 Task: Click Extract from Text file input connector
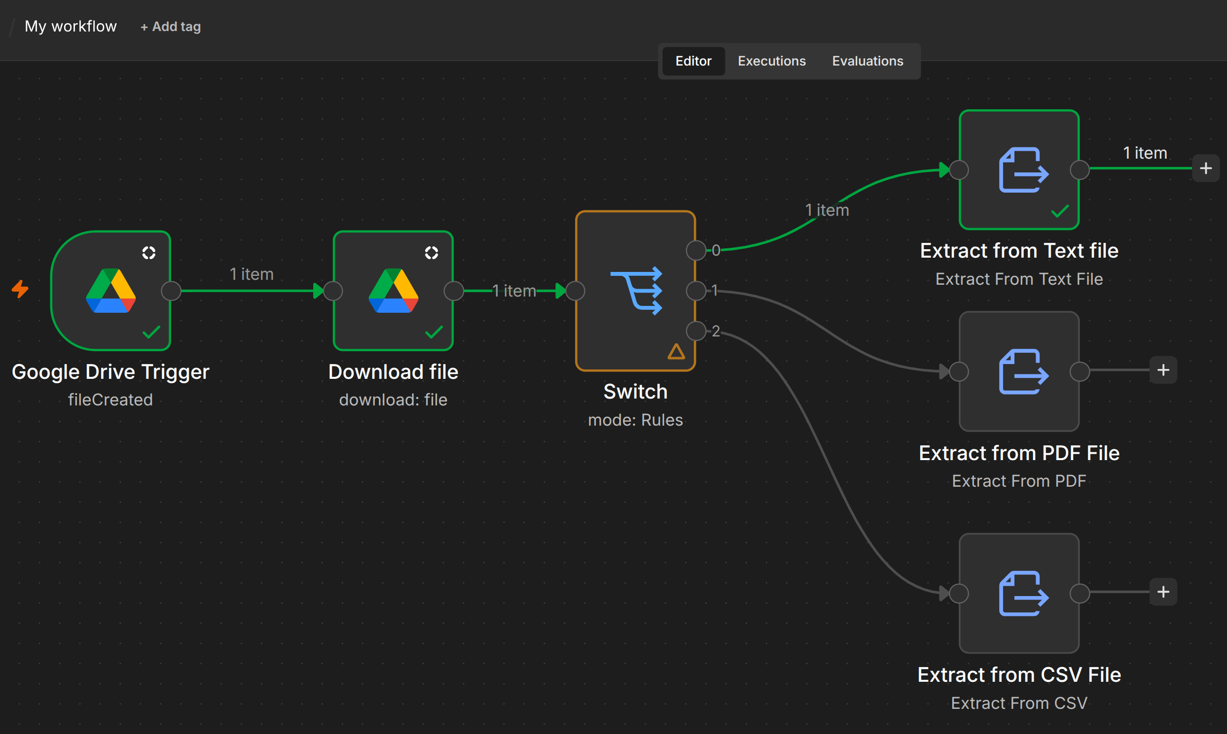(x=959, y=169)
